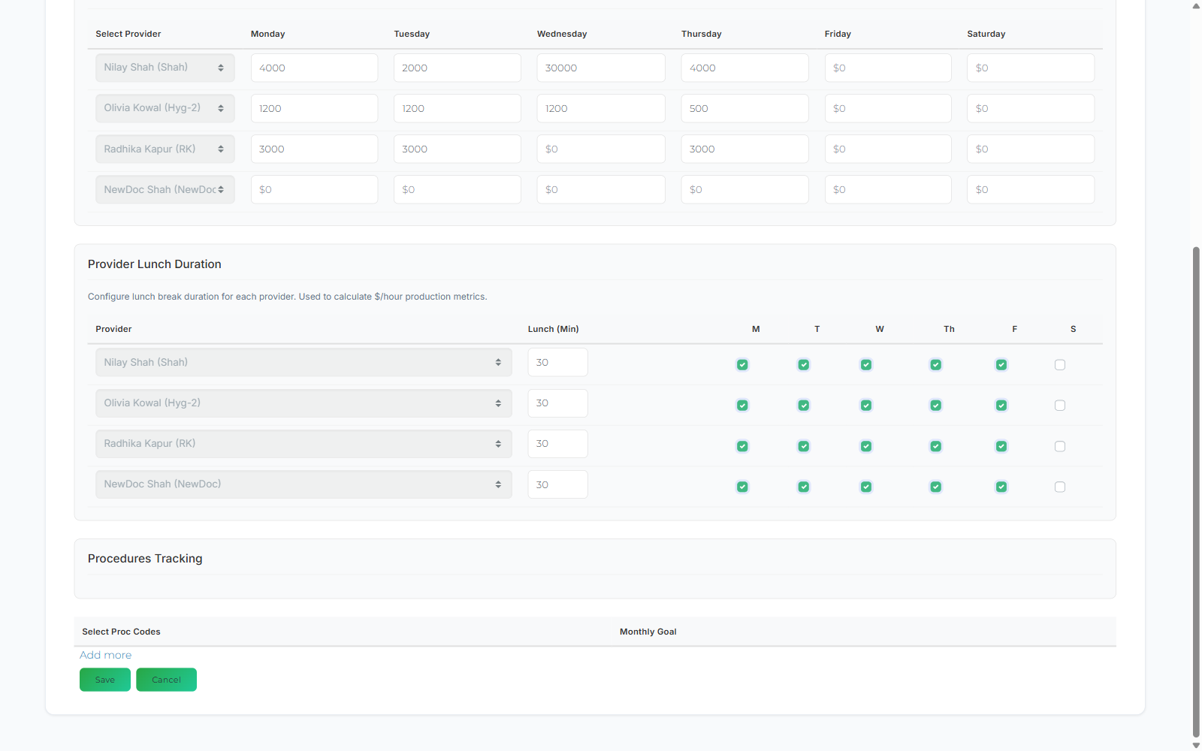Click the Procedures Tracking heading
1202x751 pixels.
coord(145,559)
